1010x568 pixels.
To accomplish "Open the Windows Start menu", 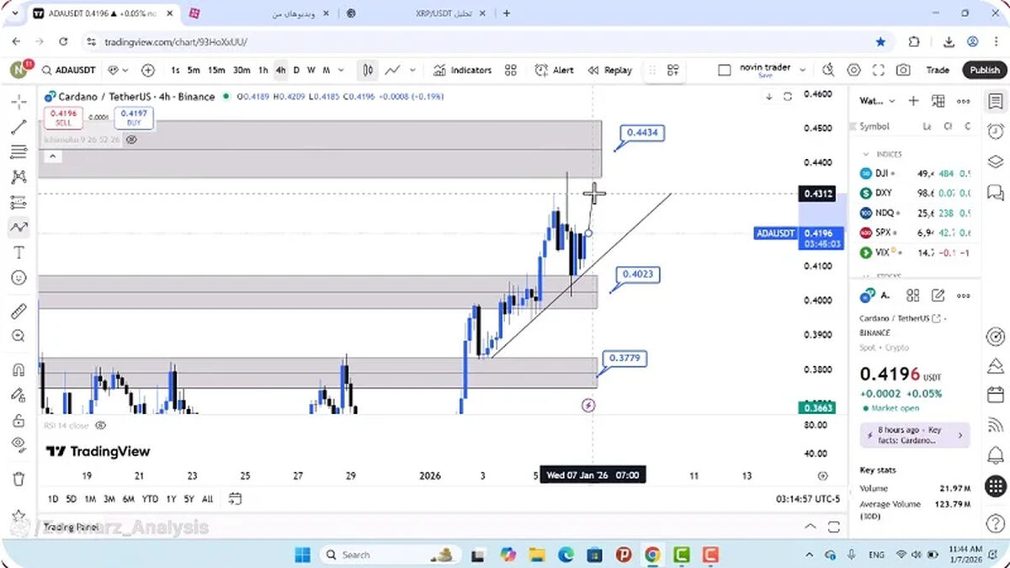I will [302, 555].
